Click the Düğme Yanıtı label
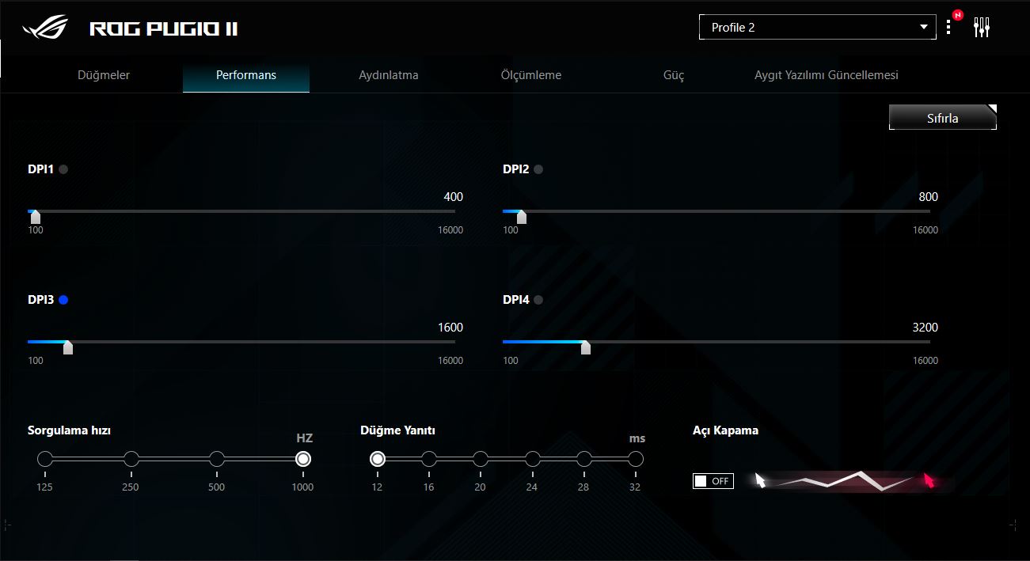Image resolution: width=1030 pixels, height=561 pixels. click(x=398, y=430)
